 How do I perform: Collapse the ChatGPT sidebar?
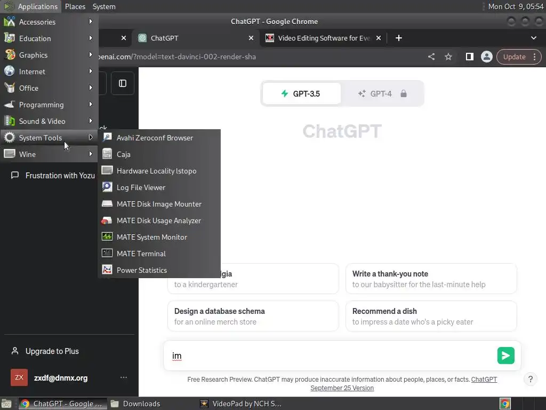[123, 83]
